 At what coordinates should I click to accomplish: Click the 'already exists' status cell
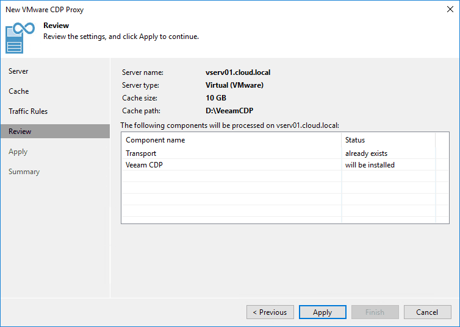(366, 153)
